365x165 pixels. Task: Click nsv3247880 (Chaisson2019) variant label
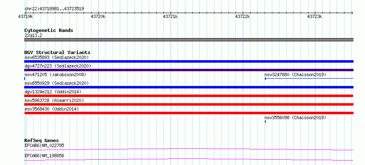[x=295, y=75]
